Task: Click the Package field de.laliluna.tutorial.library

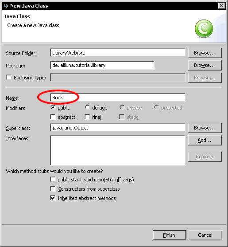Action: click(x=102, y=65)
